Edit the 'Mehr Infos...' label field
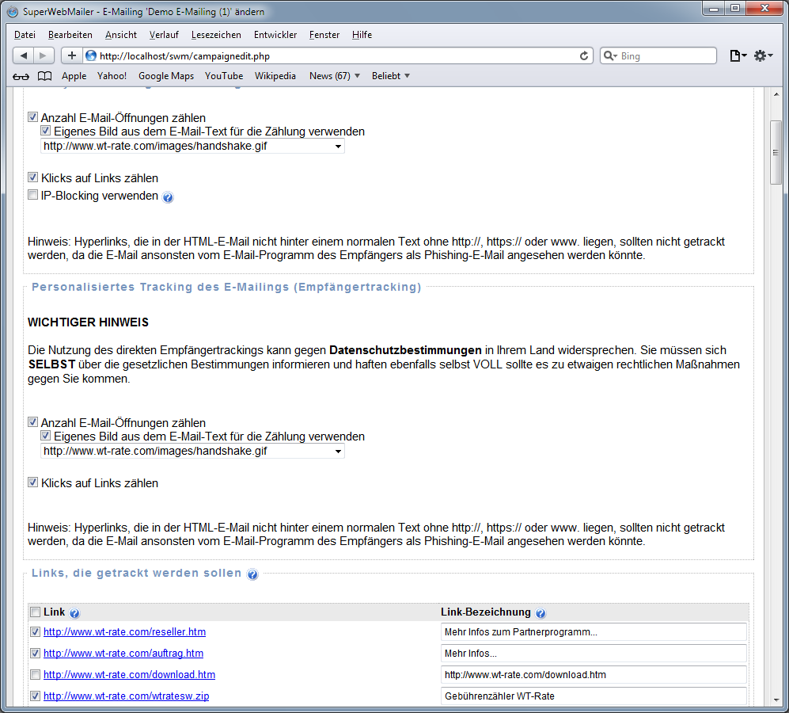The image size is (789, 713). [x=594, y=654]
